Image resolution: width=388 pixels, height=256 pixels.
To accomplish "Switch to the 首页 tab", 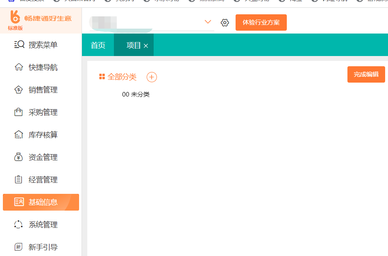I will (98, 45).
